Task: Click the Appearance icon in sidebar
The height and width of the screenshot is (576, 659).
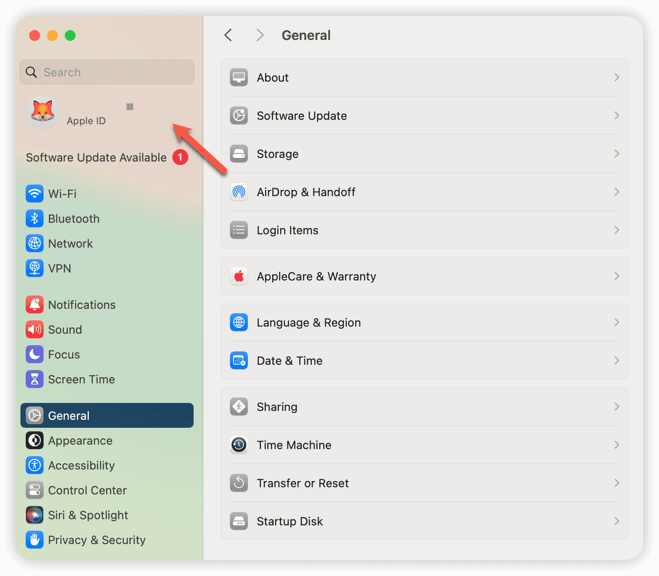Action: [x=35, y=440]
